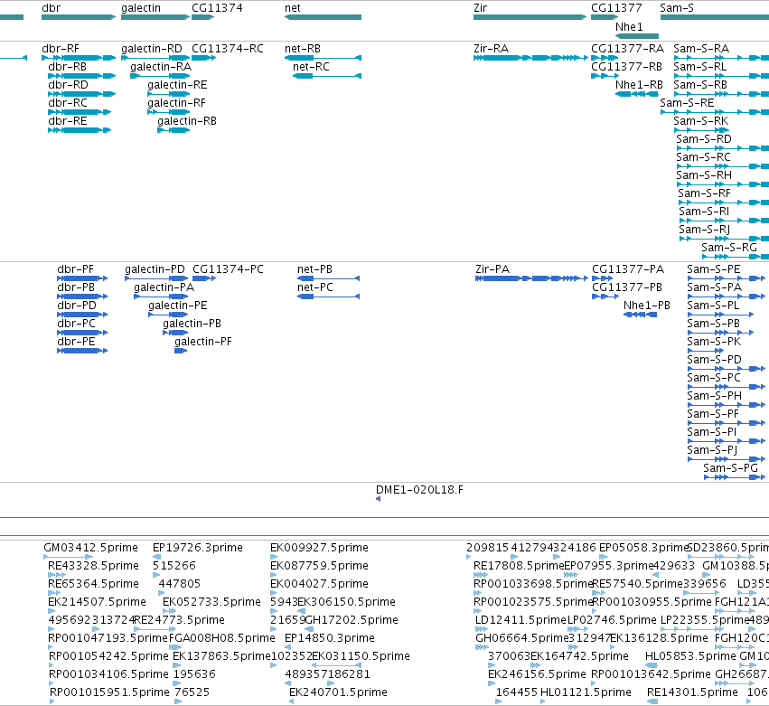
Task: Click the CG11377 gene label
Action: pyautogui.click(x=616, y=8)
